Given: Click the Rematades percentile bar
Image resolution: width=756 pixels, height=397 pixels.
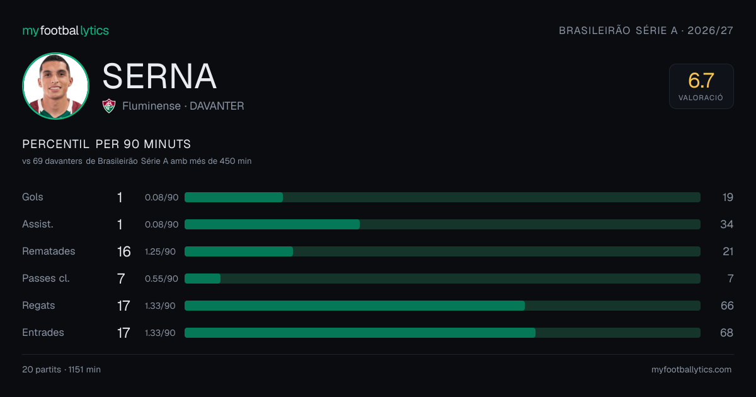Looking at the screenshot, I should coord(442,251).
